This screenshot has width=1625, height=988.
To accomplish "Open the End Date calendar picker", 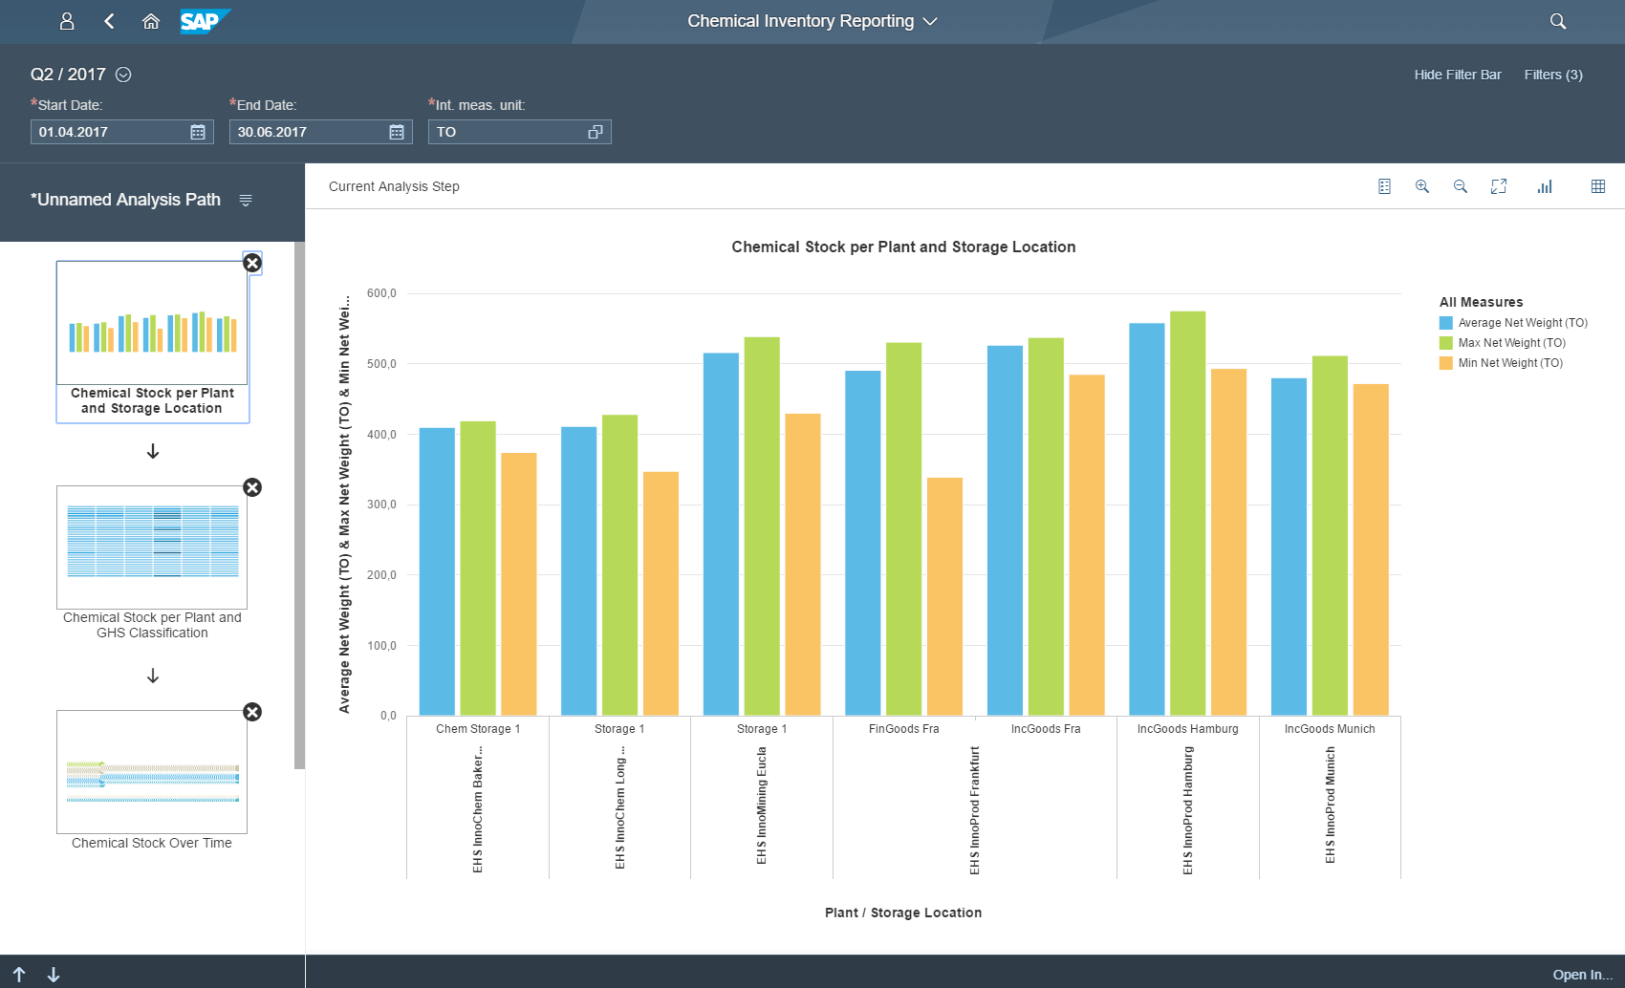I will click(x=396, y=132).
